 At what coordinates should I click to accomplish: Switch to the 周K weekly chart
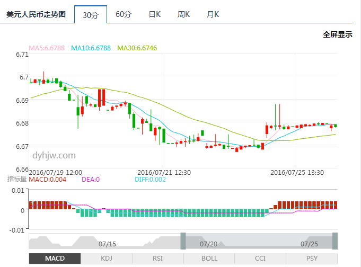184,14
